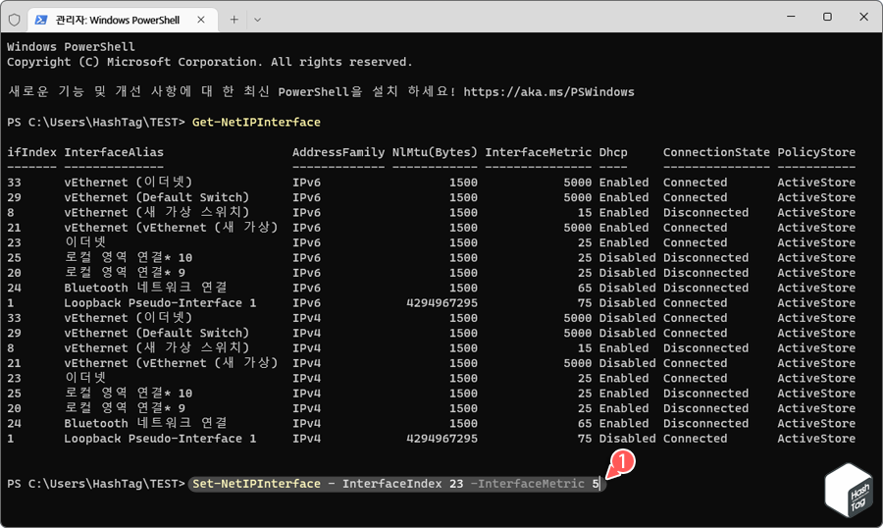Click 'Loopback Pseudo-Interface 1' in the IPv4 row
The image size is (883, 528).
click(160, 439)
